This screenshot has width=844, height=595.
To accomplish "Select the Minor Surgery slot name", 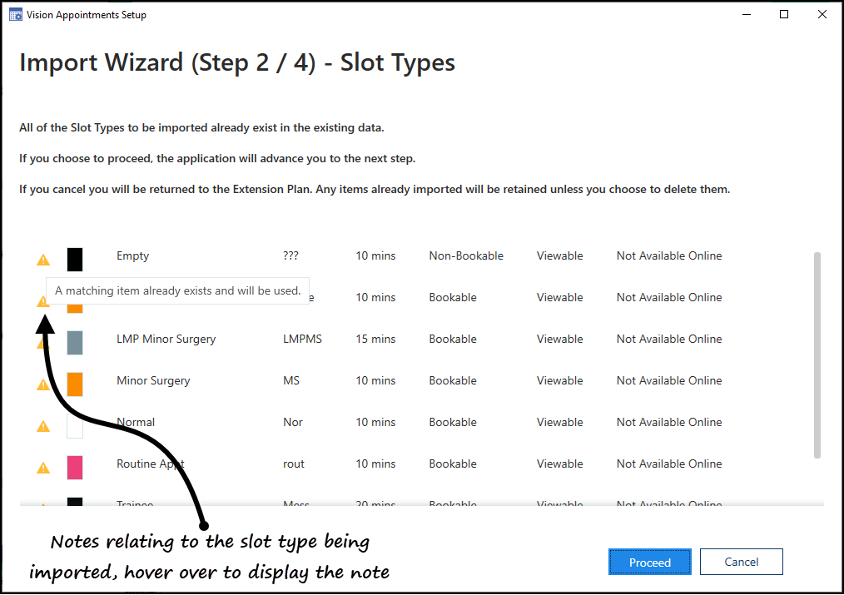I will [153, 380].
